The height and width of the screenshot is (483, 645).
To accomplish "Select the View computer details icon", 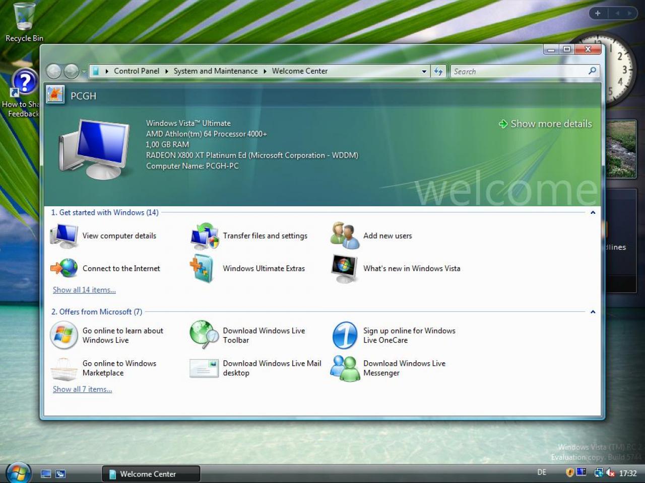I will pos(64,235).
